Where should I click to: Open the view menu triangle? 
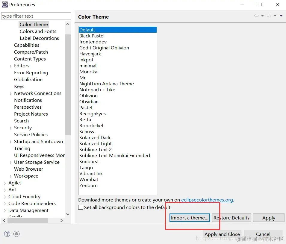(281, 16)
